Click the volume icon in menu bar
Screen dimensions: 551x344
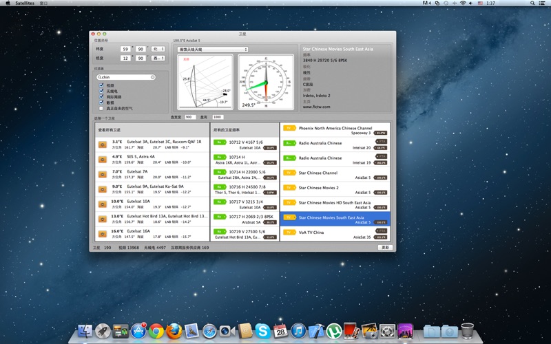point(471,3)
